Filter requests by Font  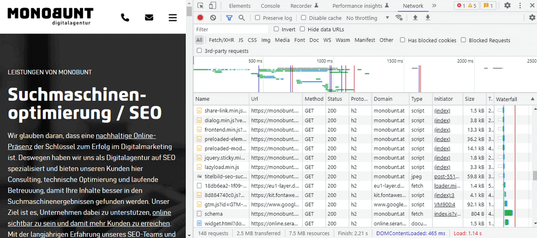300,40
